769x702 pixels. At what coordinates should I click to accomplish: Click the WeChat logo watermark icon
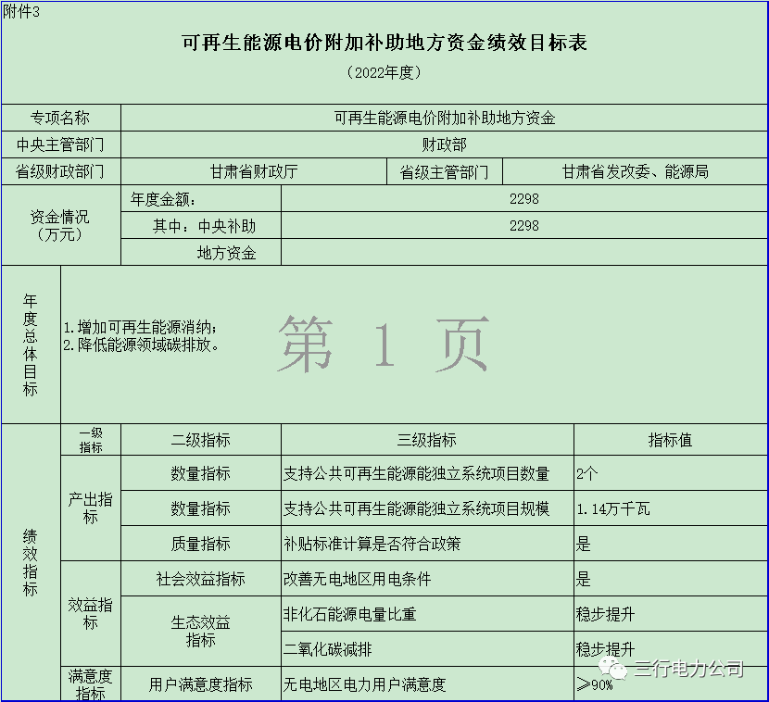tap(614, 668)
